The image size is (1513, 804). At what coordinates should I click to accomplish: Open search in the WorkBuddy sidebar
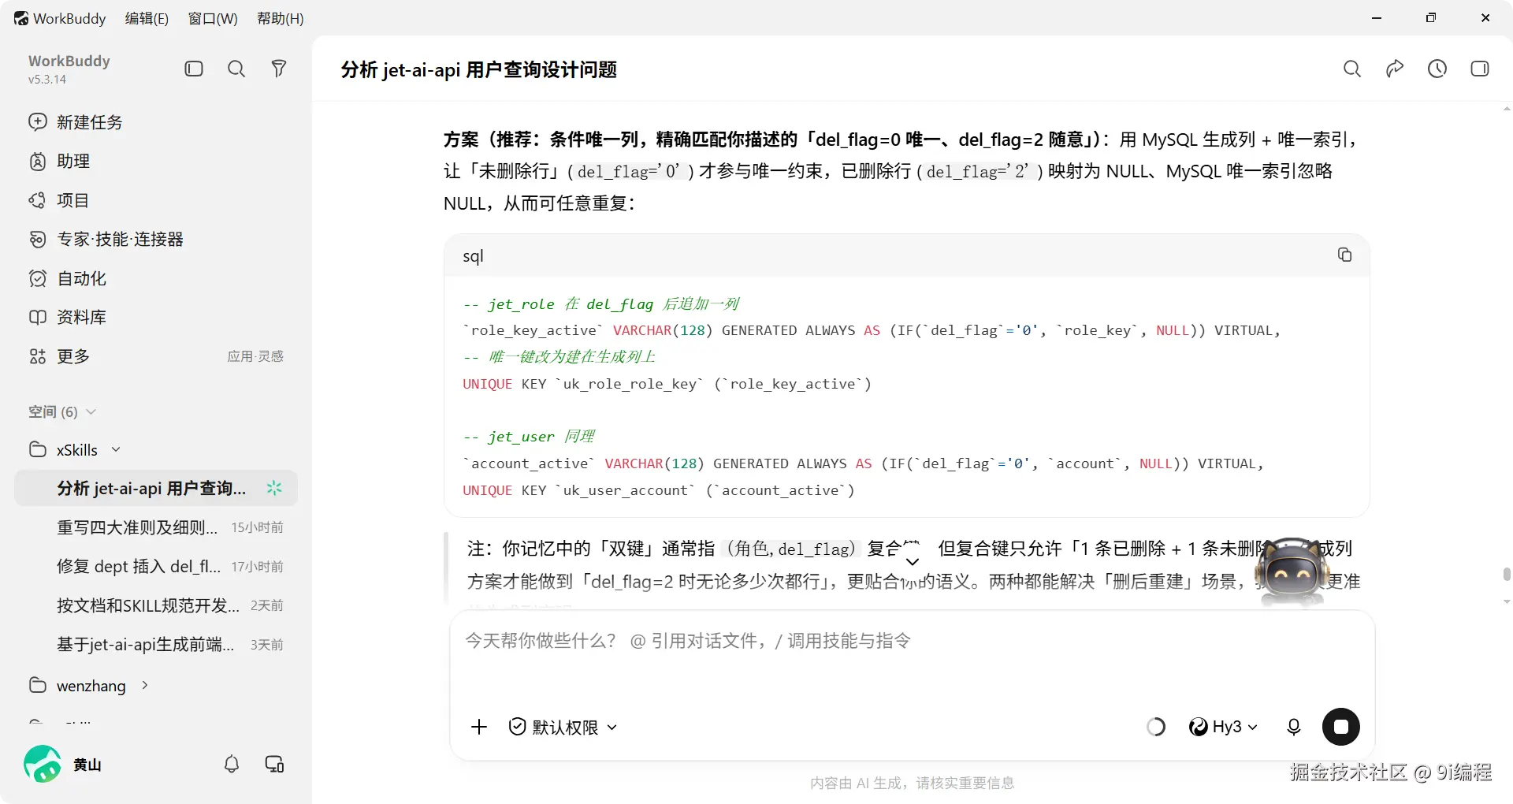point(236,69)
